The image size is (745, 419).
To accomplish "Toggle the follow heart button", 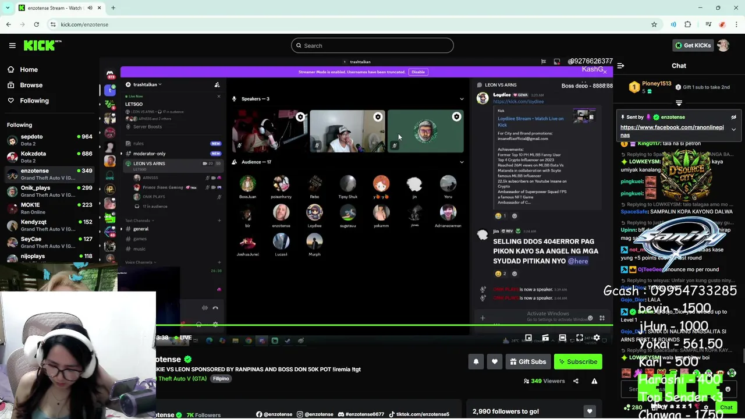I will (495, 362).
